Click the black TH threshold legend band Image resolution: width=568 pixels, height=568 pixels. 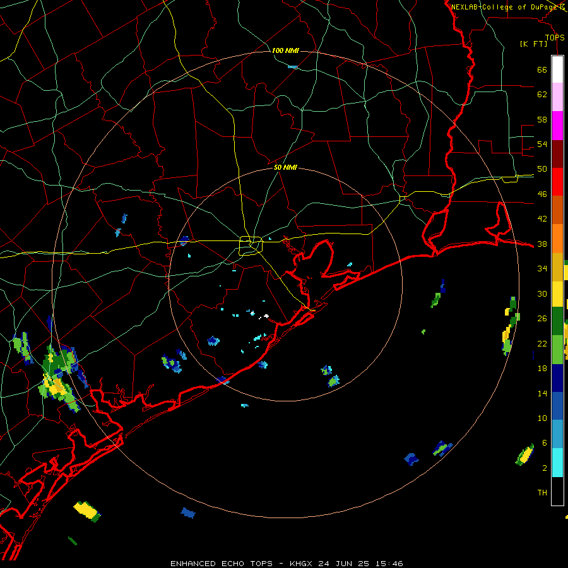(557, 491)
